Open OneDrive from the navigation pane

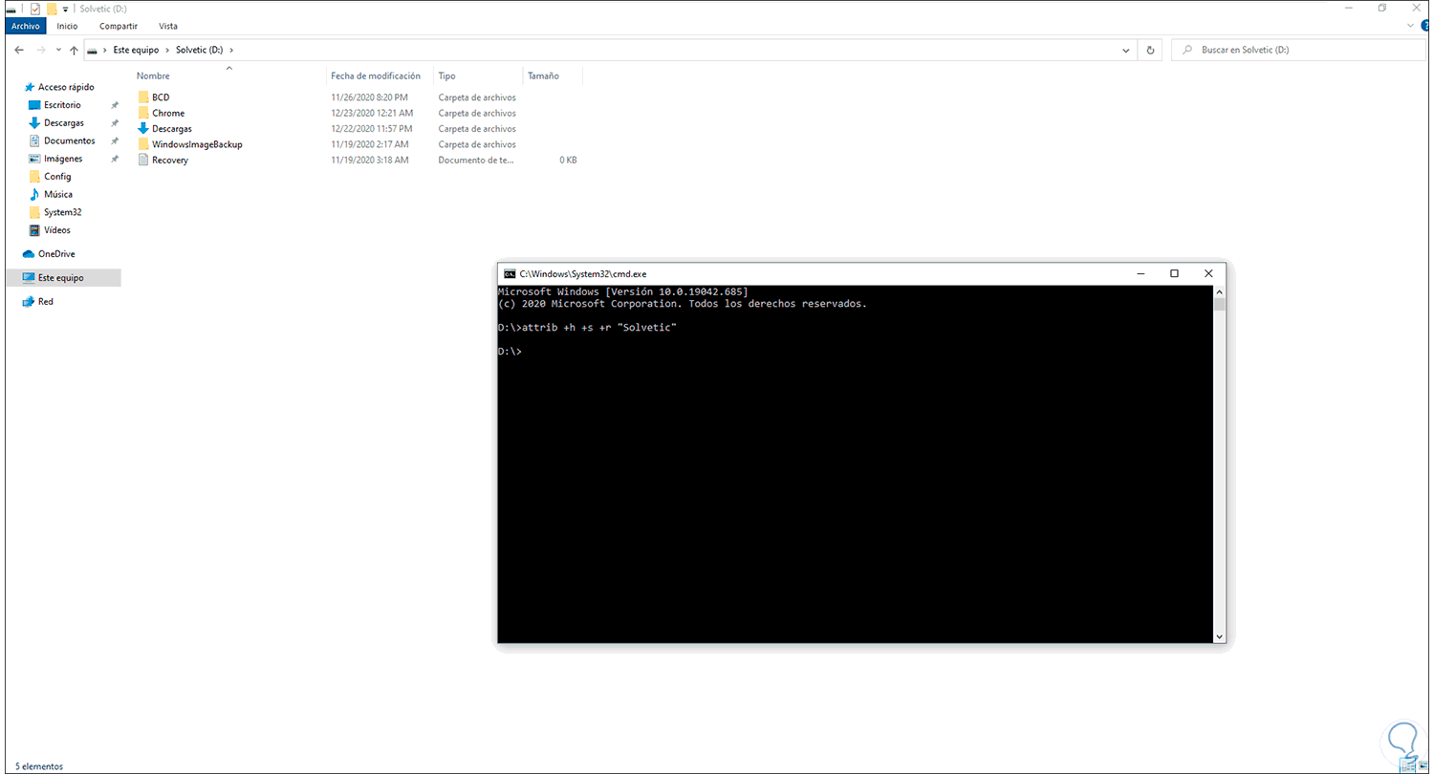click(x=57, y=253)
